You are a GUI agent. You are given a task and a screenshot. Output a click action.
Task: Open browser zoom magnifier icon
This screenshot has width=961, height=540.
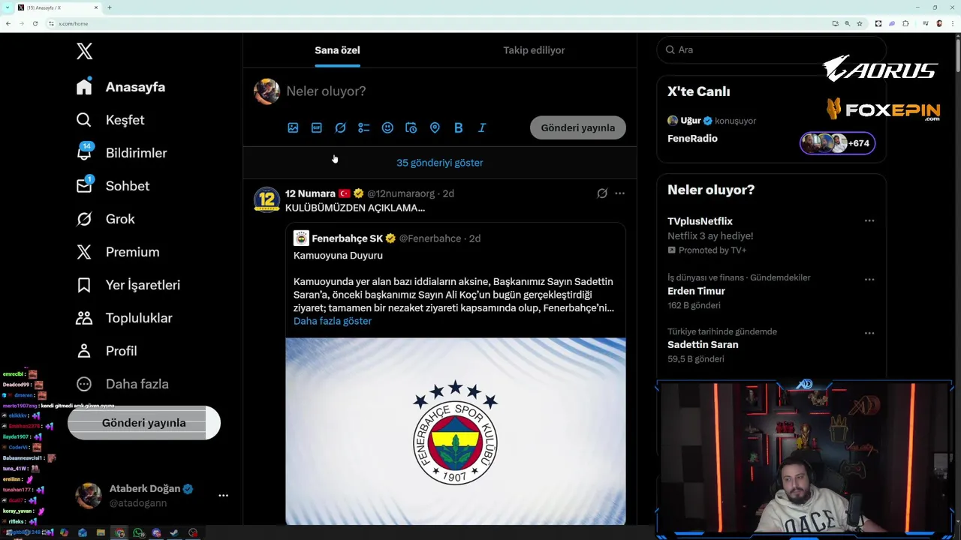[x=848, y=23]
